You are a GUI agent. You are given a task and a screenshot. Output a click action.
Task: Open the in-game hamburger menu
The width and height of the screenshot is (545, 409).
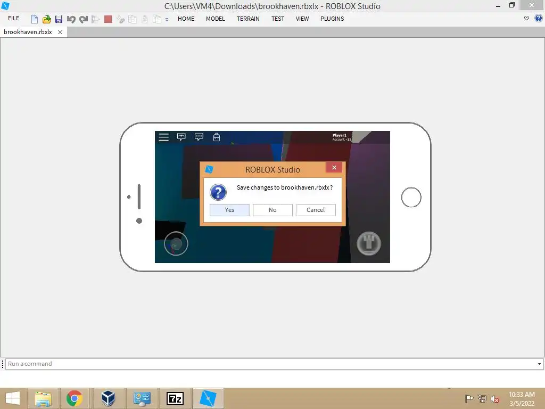[164, 137]
